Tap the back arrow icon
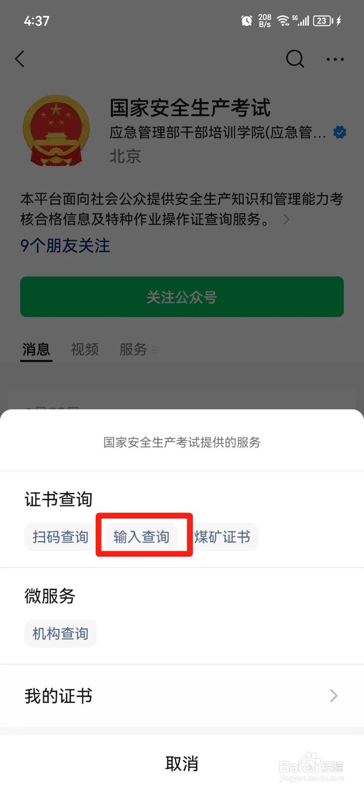Screen dimensions: 364x791 20,59
